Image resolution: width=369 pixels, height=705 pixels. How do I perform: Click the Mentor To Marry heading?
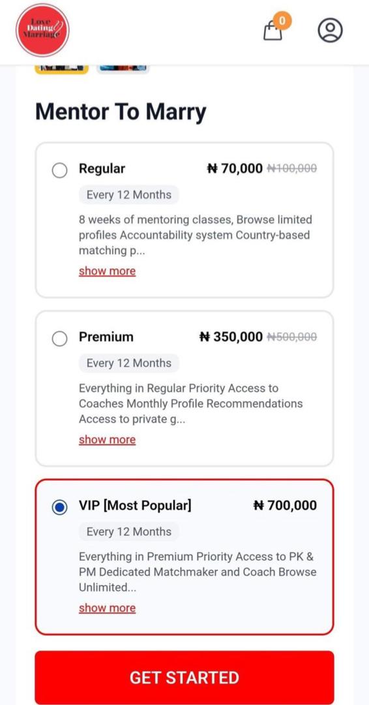[x=121, y=112]
